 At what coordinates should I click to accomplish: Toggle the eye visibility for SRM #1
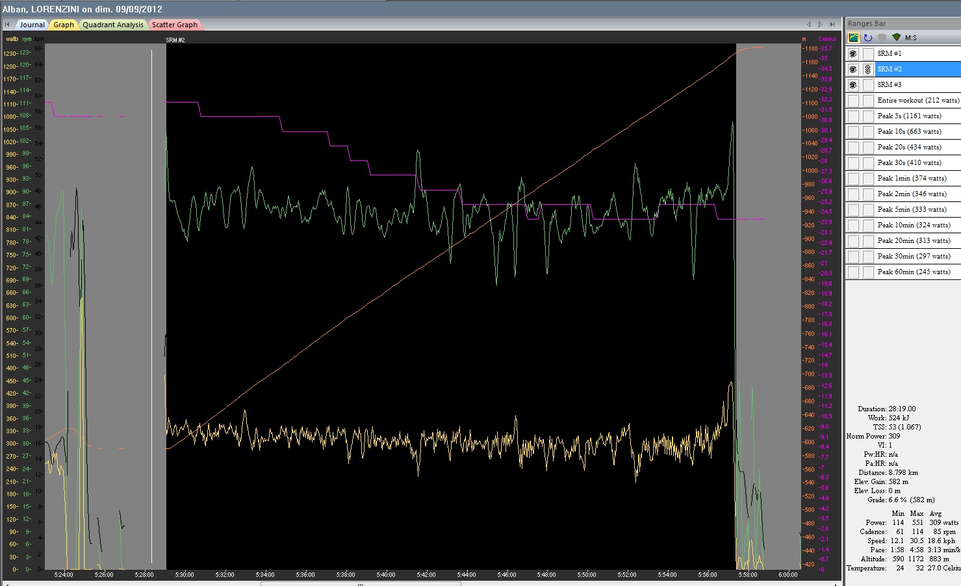click(x=853, y=53)
